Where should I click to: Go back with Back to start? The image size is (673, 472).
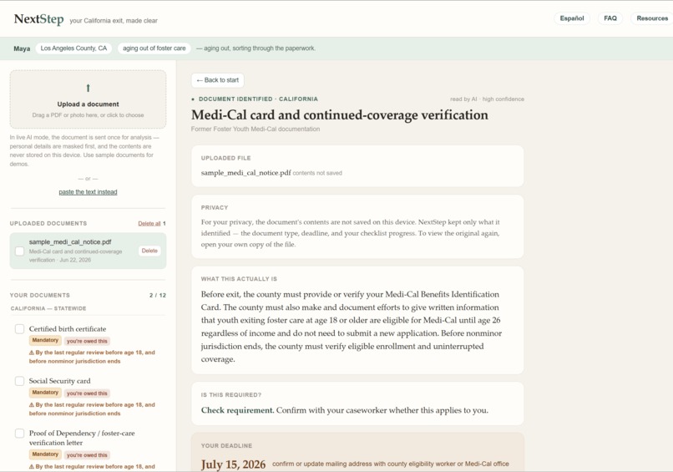tap(218, 80)
